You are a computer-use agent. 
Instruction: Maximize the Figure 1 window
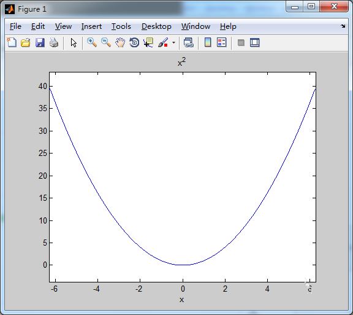pyautogui.click(x=311, y=6)
